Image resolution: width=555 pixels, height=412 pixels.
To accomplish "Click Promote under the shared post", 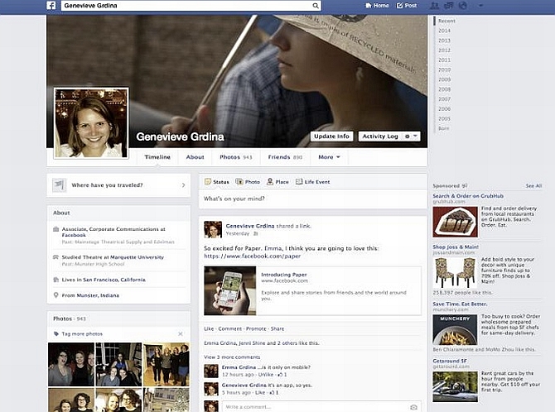I will click(x=256, y=329).
